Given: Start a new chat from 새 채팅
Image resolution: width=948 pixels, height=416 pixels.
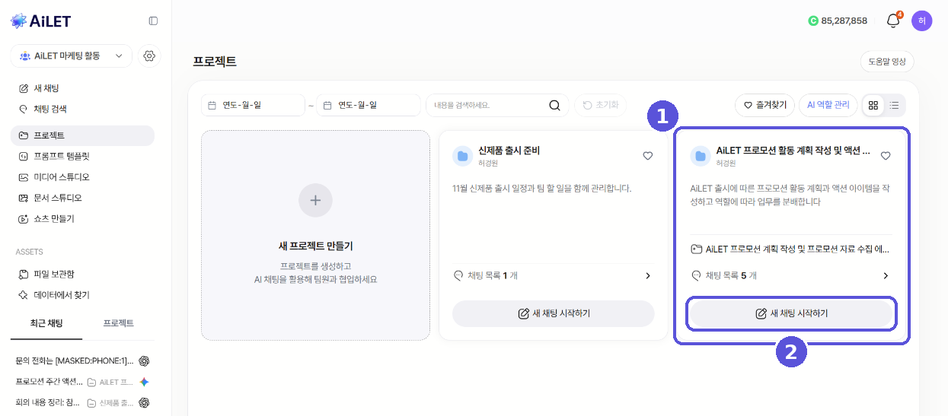Looking at the screenshot, I should coord(82,88).
